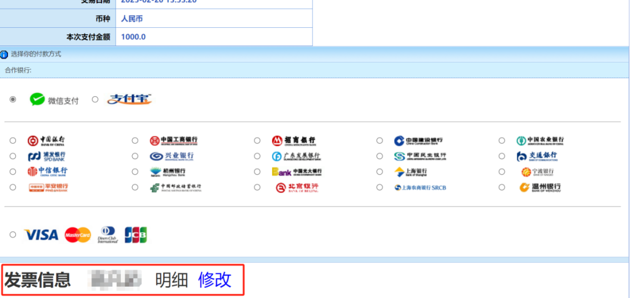The width and height of the screenshot is (630, 298).
Task: Click the 招商银行 logo
Action: coord(293,140)
